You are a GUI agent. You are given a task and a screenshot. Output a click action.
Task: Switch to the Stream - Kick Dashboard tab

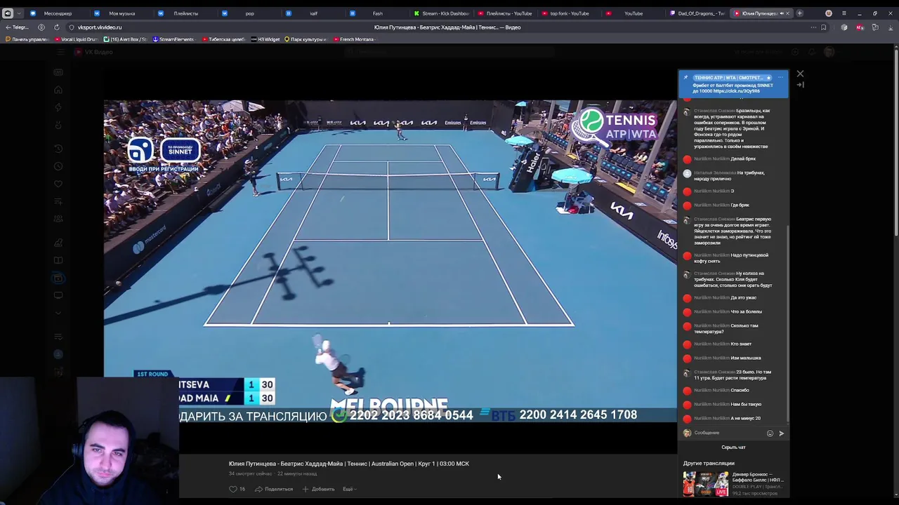(441, 13)
